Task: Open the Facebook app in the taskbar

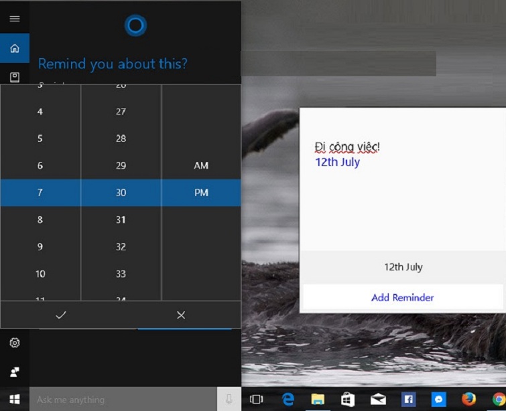Action: [x=408, y=400]
